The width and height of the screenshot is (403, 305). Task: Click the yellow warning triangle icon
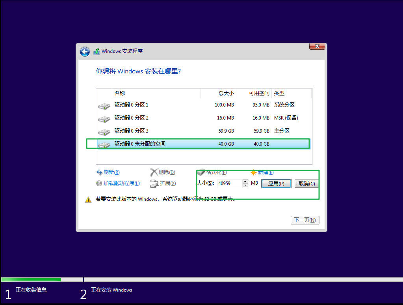coord(88,200)
